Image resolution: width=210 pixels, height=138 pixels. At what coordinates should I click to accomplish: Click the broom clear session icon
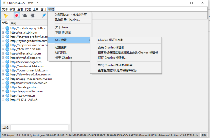tap(5, 16)
